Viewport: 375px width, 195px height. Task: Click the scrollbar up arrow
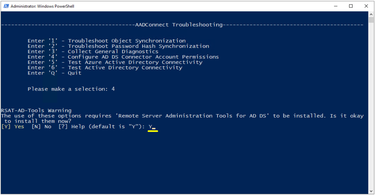(x=371, y=14)
